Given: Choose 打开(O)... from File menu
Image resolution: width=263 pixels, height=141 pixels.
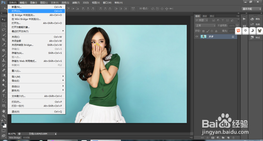Looking at the screenshot, I should pos(37,11).
